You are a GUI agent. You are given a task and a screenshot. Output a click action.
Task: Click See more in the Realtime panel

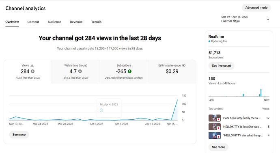pos(218,147)
